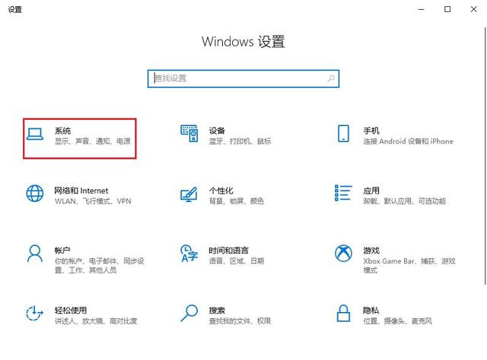
Task: Open the 隐私 padlock icon
Action: pos(343,313)
